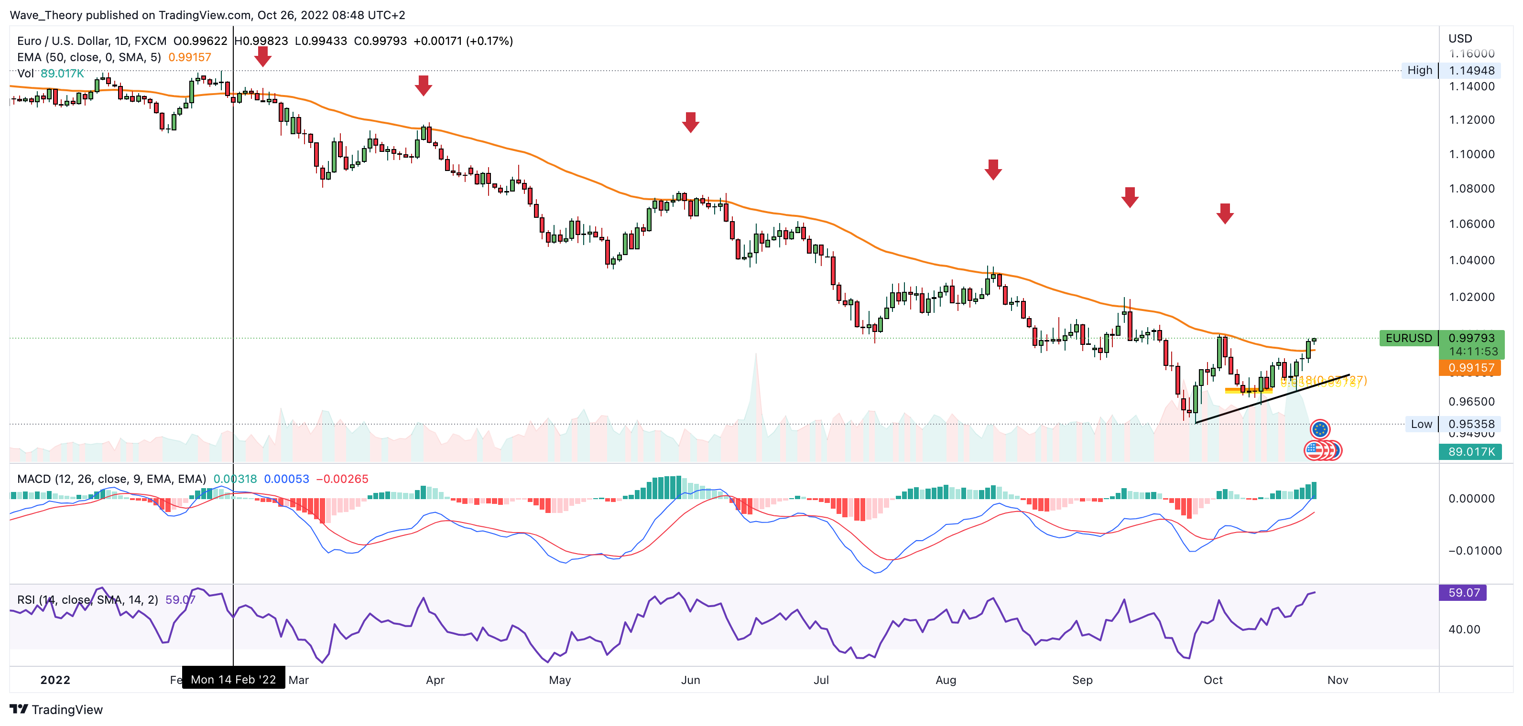Select the RSI indicator legend title

click(87, 599)
